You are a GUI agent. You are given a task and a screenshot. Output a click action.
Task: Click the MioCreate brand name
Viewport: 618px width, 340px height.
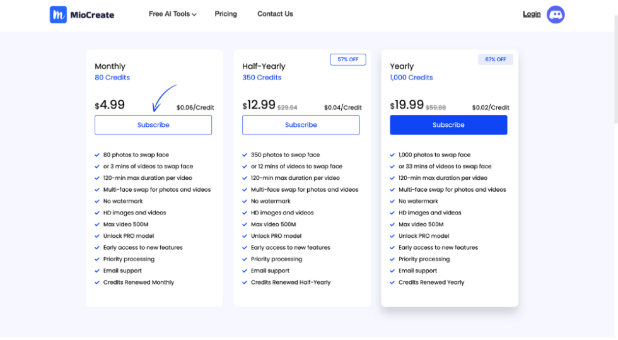coord(92,15)
